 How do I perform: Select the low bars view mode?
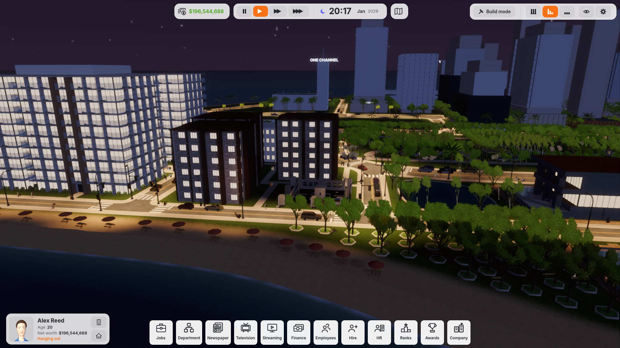coord(567,12)
